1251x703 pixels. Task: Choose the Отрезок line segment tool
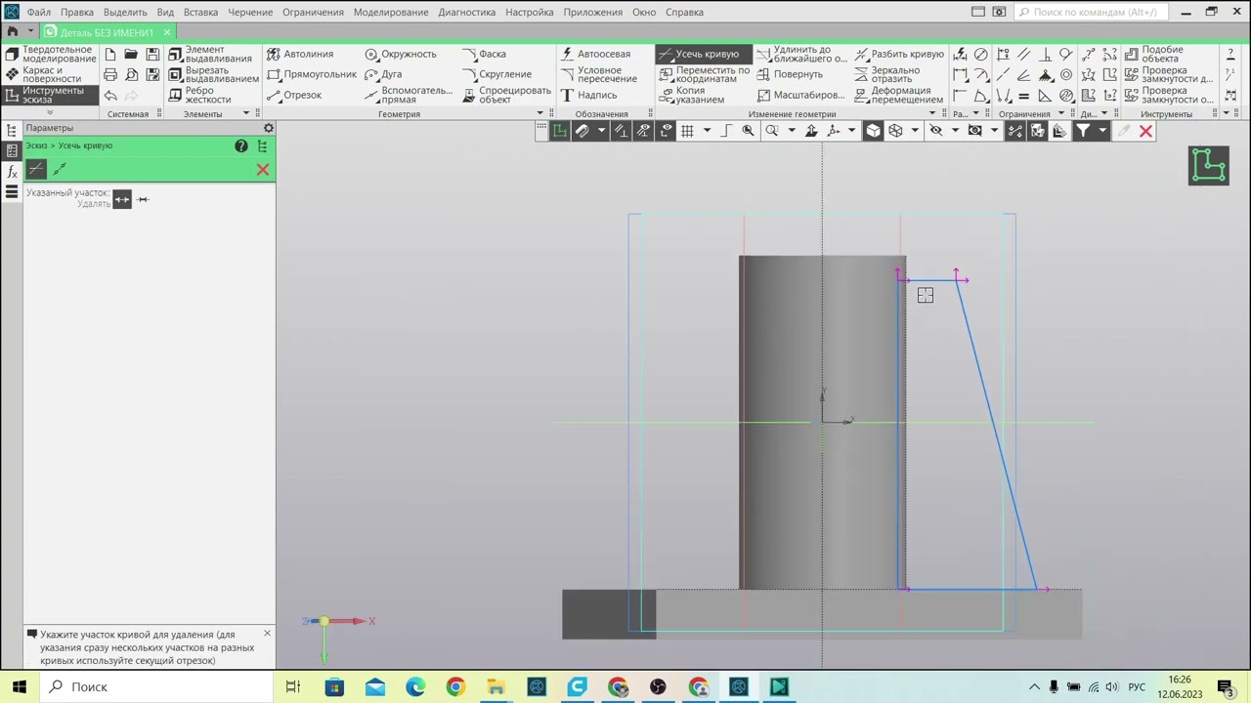click(x=294, y=95)
